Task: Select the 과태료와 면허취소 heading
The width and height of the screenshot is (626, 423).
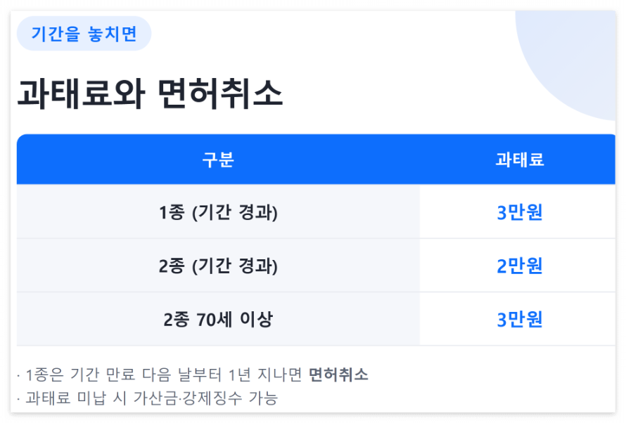Action: 150,94
